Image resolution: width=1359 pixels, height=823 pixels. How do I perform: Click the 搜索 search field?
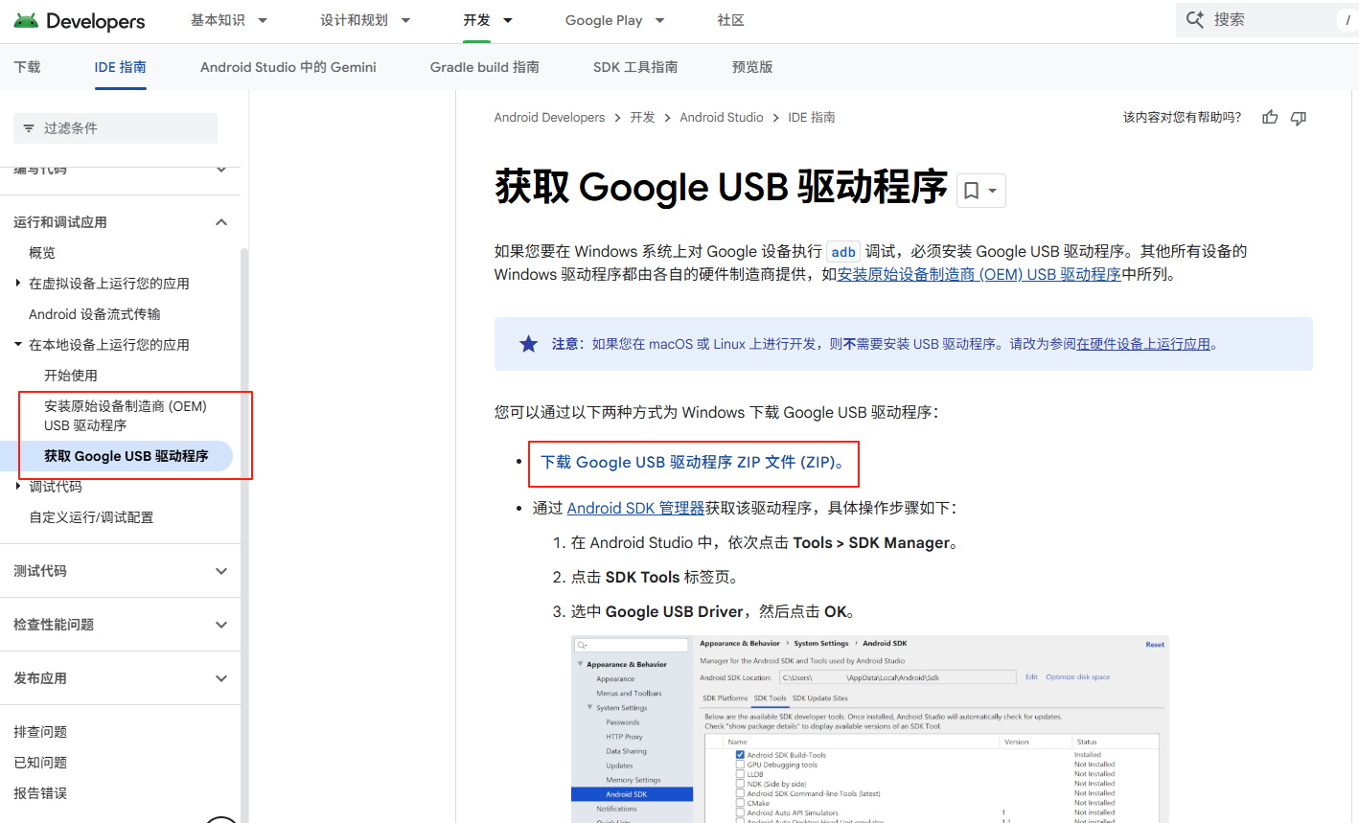(x=1267, y=19)
